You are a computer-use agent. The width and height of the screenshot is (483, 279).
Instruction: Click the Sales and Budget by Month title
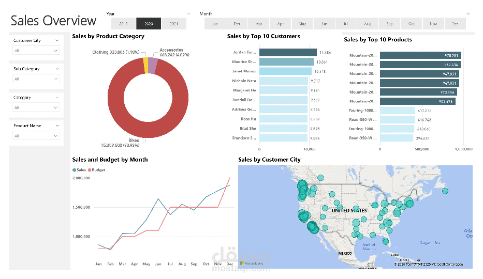[110, 160]
